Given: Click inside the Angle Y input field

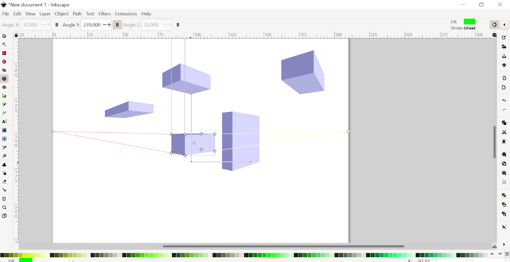Looking at the screenshot, I should tap(92, 25).
